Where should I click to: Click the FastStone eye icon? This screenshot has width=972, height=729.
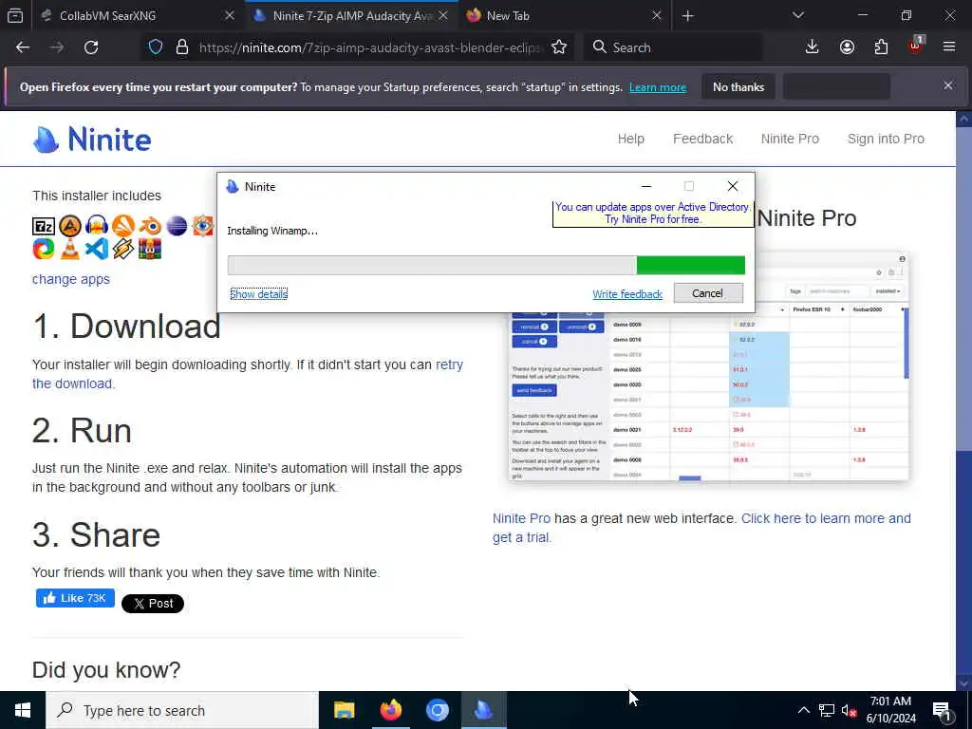(203, 226)
